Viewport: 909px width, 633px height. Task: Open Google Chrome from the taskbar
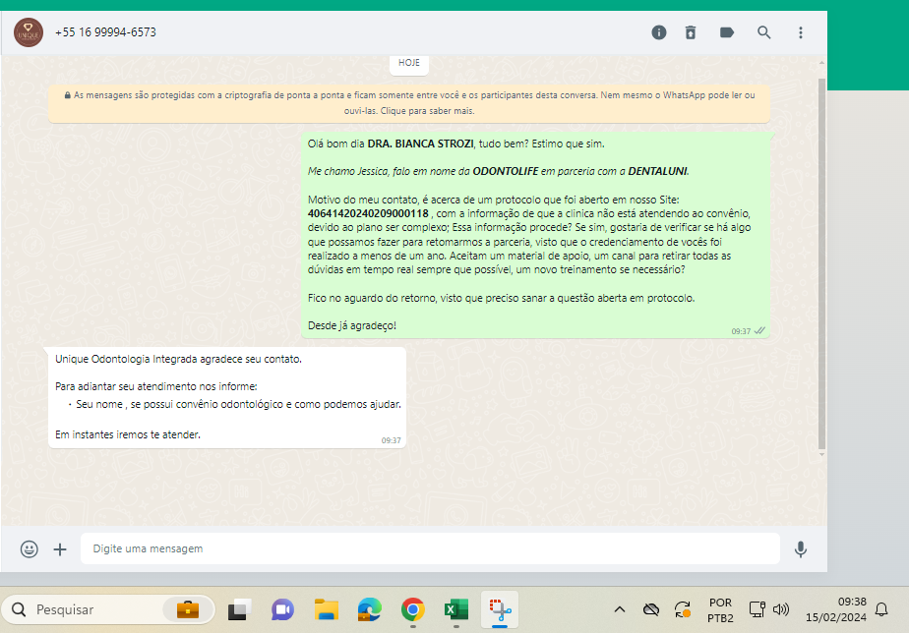pyautogui.click(x=413, y=609)
